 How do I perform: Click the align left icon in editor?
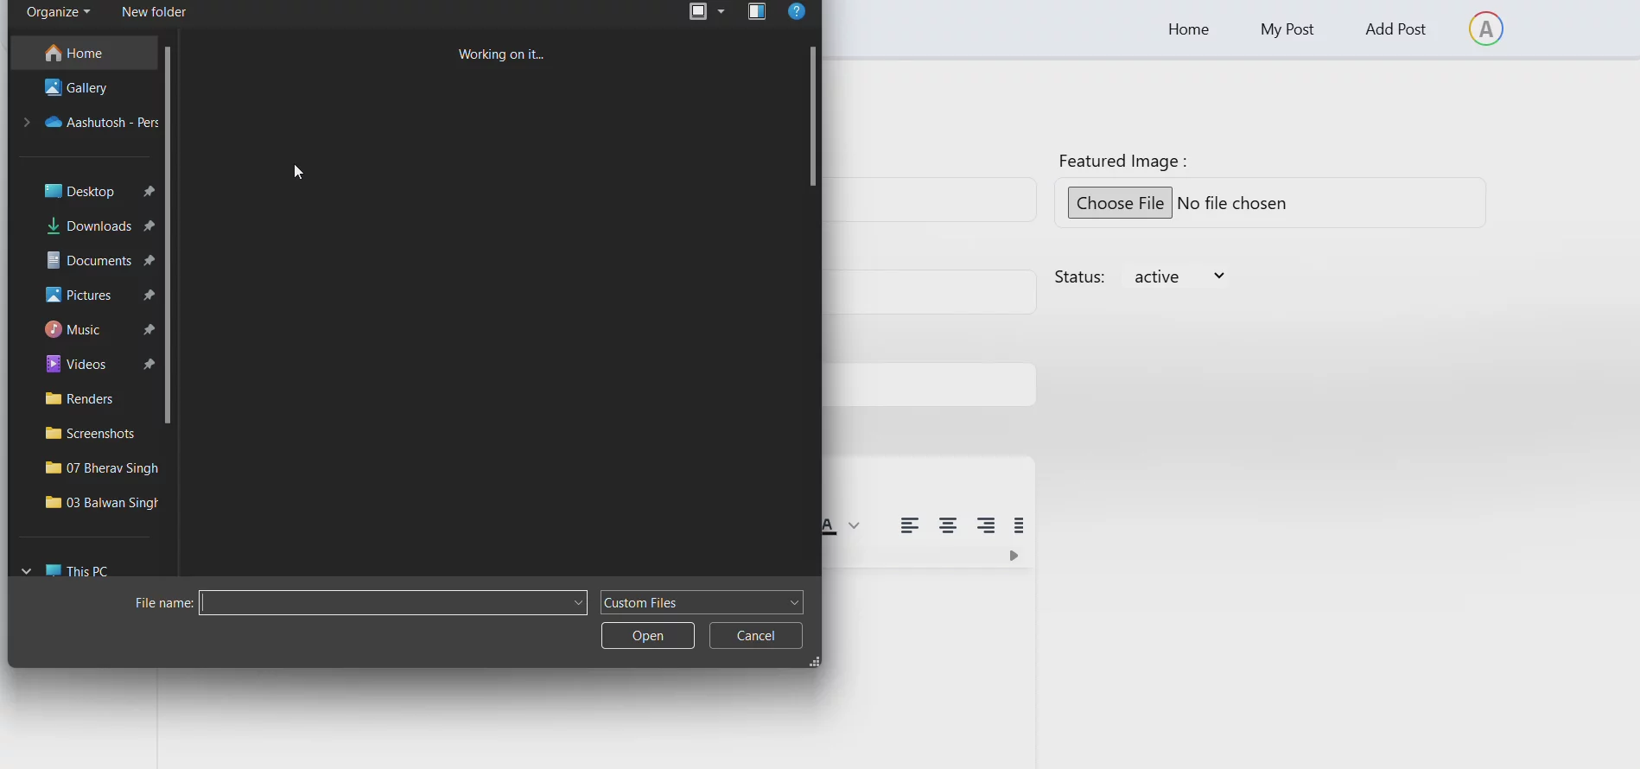coord(909,525)
